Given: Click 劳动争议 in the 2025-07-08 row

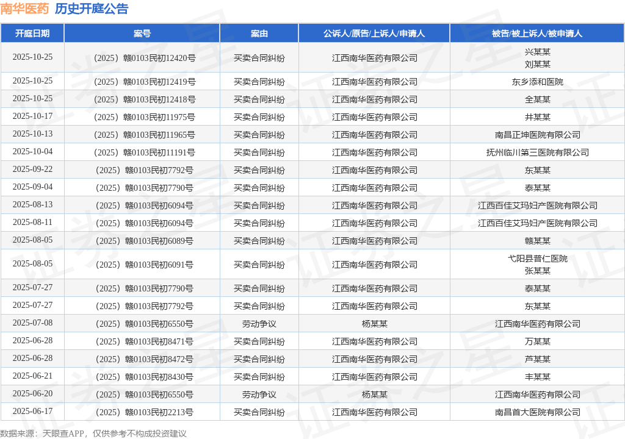Looking at the screenshot, I should (259, 324).
